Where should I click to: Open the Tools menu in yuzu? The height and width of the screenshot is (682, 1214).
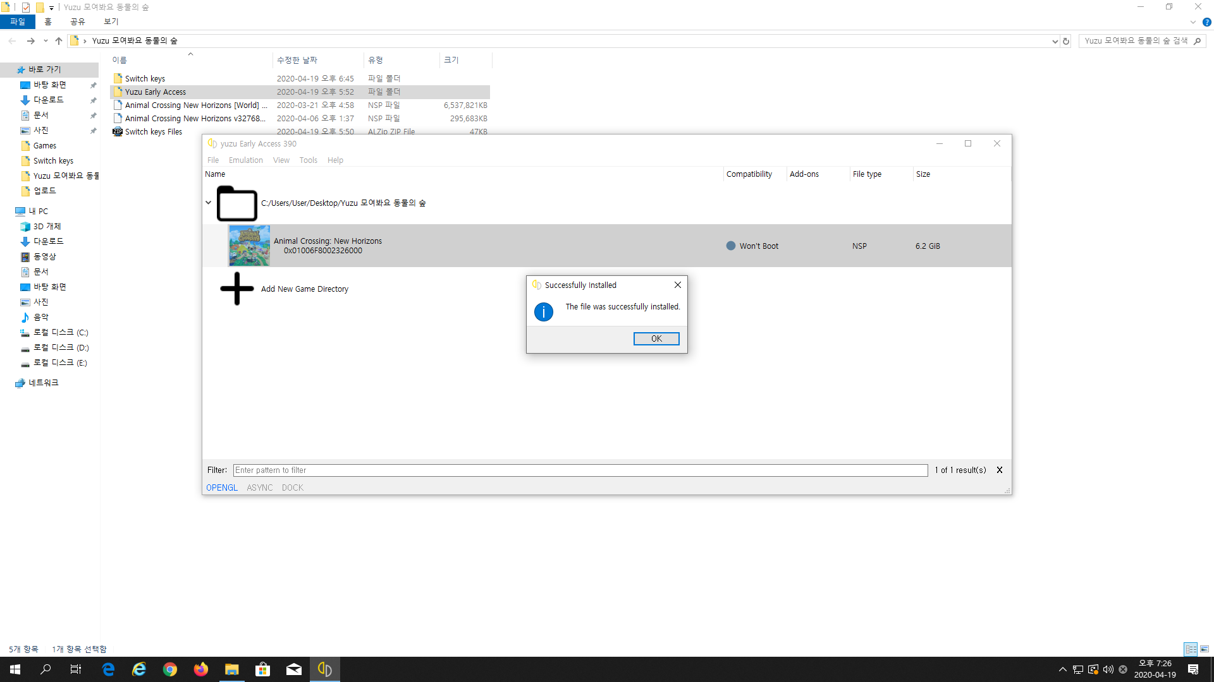coord(308,160)
